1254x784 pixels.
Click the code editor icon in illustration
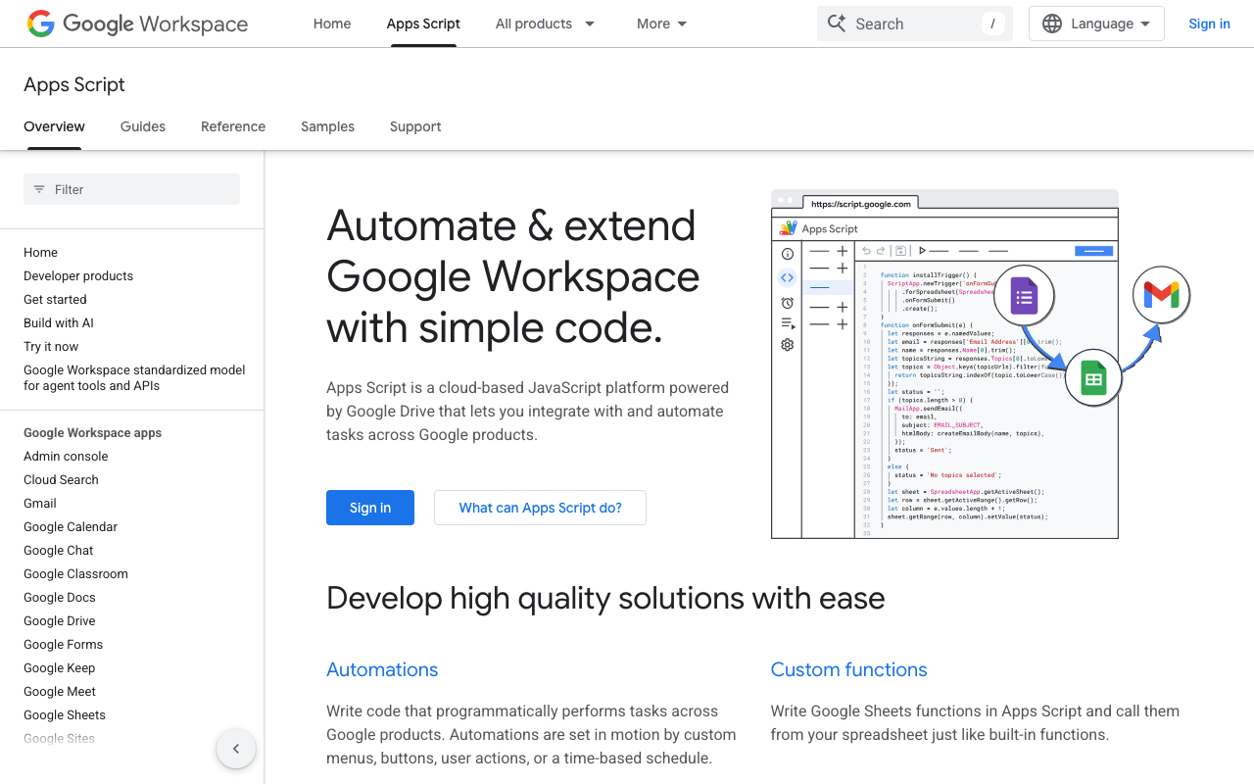click(x=788, y=278)
